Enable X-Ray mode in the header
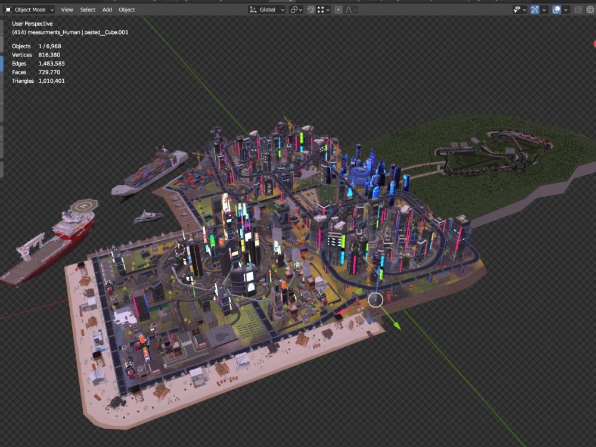Screen dimensions: 596x447 578,9
